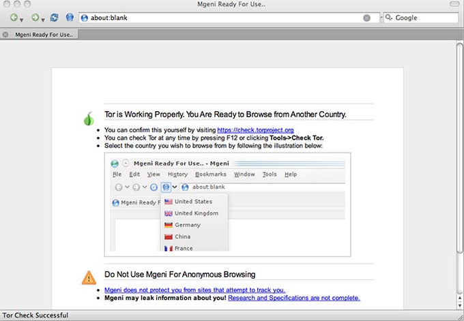The height and width of the screenshot is (321, 464).
Task: Open the country selection globe icon in toolbar
Action: [70, 18]
